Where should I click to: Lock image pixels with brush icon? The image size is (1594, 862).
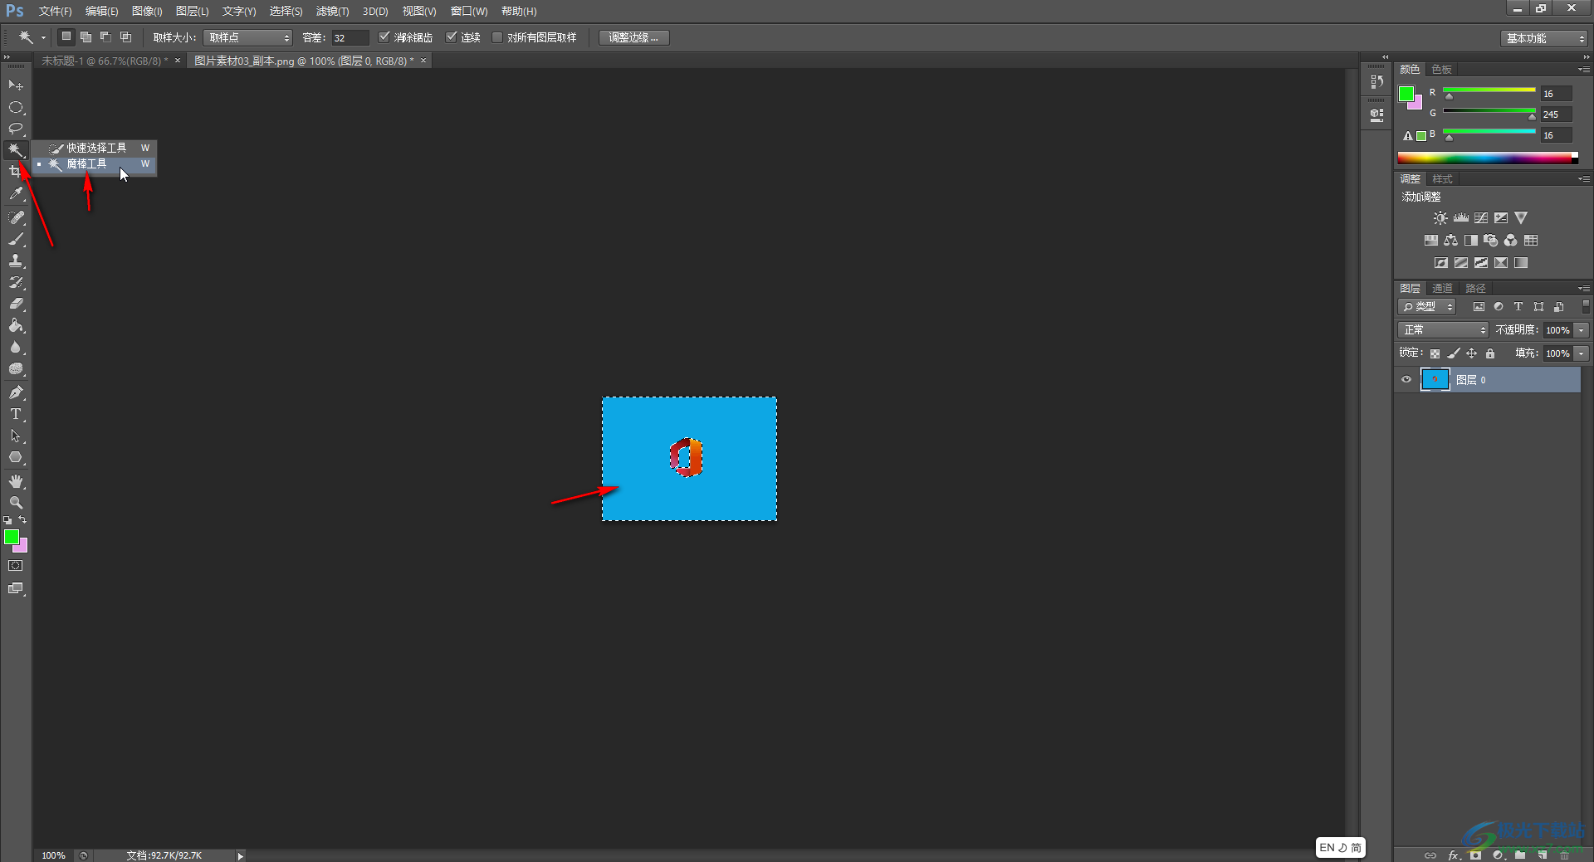tap(1454, 353)
